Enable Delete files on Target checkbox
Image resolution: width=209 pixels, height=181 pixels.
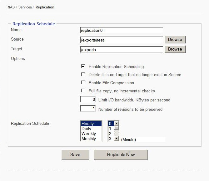coord(83,75)
